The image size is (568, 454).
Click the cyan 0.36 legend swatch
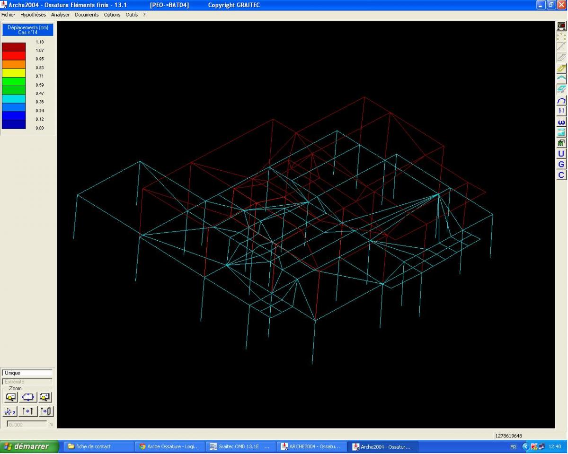pos(14,98)
